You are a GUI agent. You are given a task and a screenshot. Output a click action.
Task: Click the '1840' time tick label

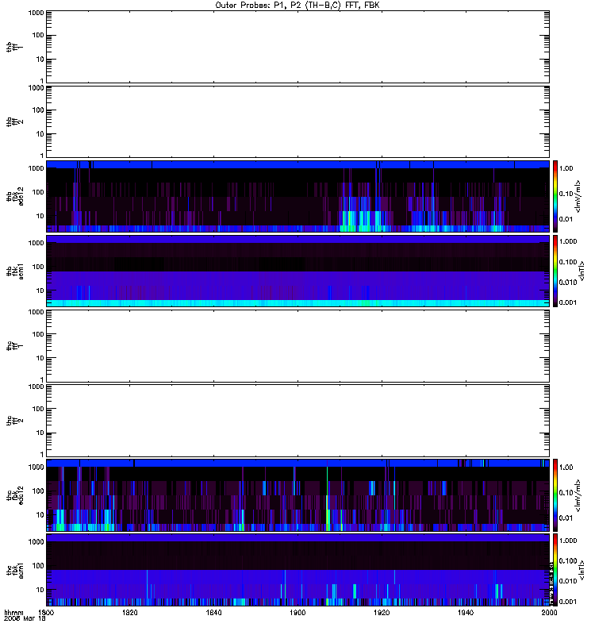(213, 612)
